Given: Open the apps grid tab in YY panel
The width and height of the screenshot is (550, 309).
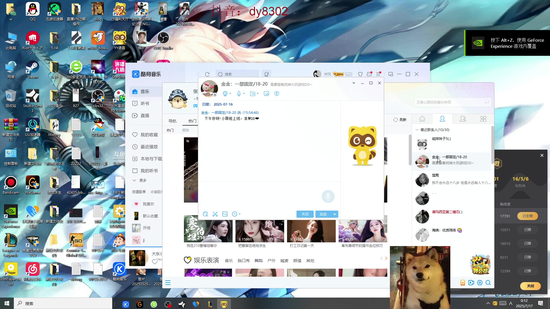Looking at the screenshot, I should pyautogui.click(x=483, y=119).
